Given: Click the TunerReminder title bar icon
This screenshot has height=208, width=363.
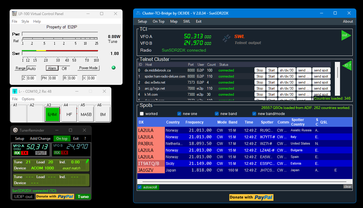Looking at the screenshot, I should tap(15, 130).
